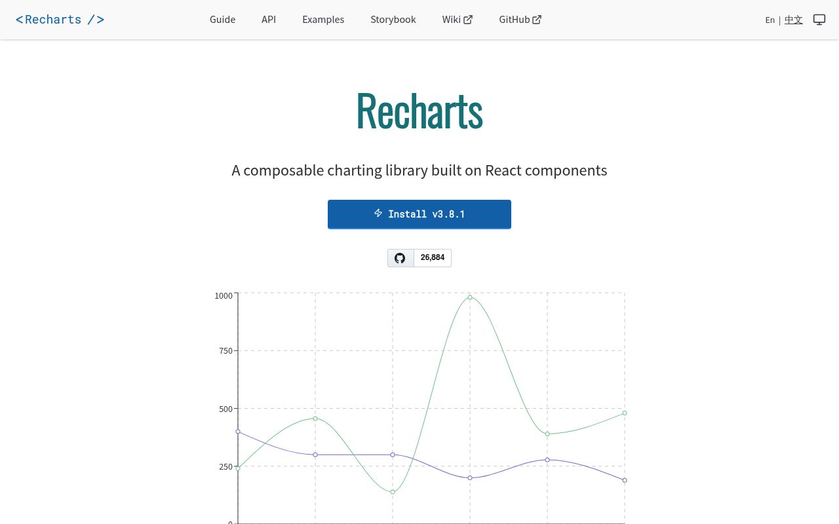Click the <Recharts /> logo
The height and width of the screenshot is (524, 839).
[60, 19]
